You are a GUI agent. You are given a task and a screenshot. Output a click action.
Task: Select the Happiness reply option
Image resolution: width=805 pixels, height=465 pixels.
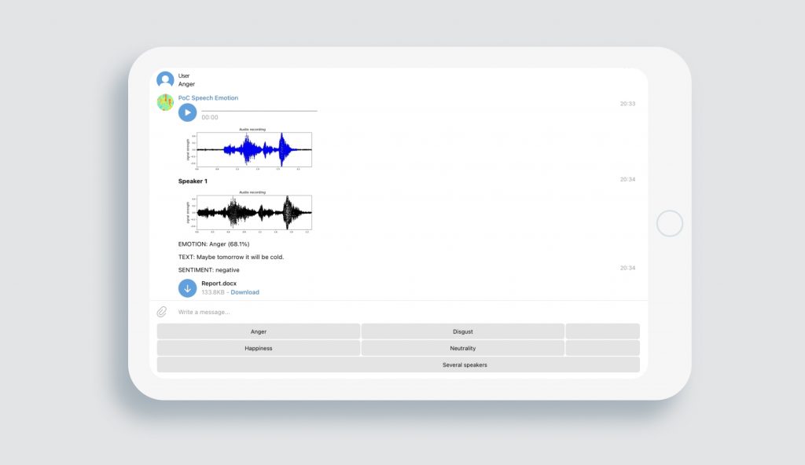pyautogui.click(x=259, y=347)
